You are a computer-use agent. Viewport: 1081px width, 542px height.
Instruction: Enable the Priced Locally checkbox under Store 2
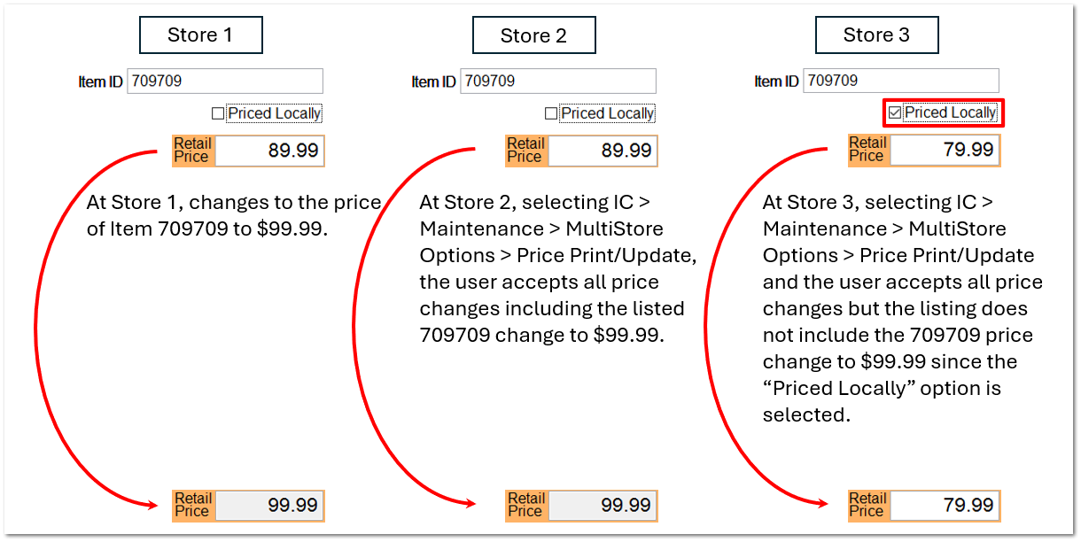pos(548,112)
